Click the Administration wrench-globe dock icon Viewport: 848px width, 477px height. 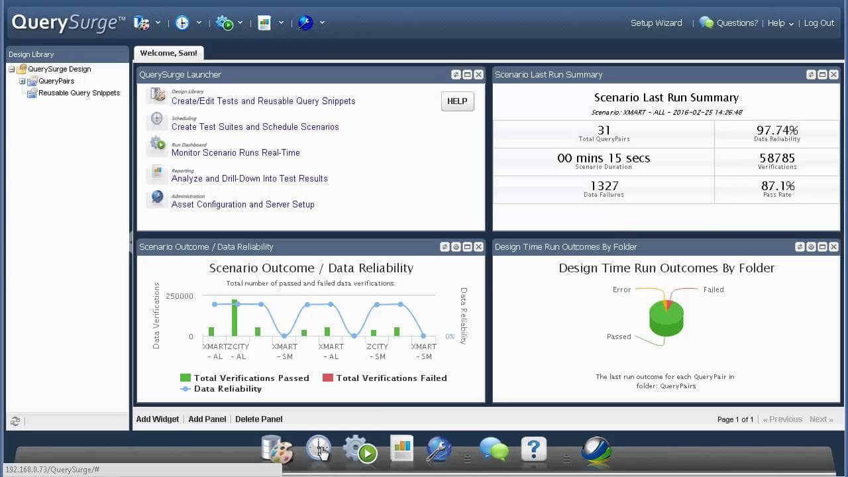pos(439,449)
